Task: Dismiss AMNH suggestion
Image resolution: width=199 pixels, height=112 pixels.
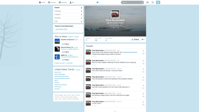Action: [x=81, y=55]
